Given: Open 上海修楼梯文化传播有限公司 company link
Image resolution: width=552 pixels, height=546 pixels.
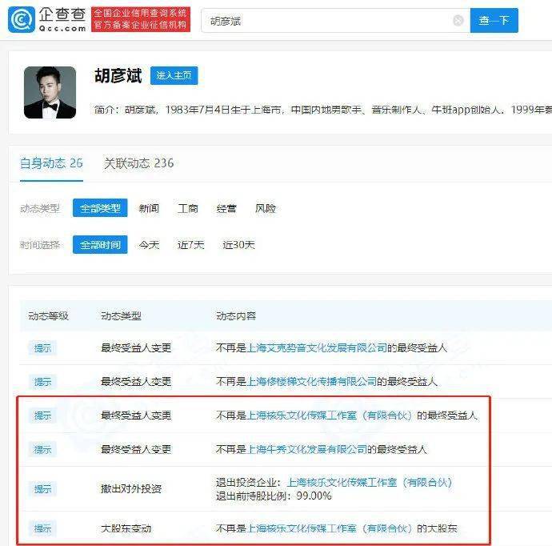Looking at the screenshot, I should tap(311, 382).
